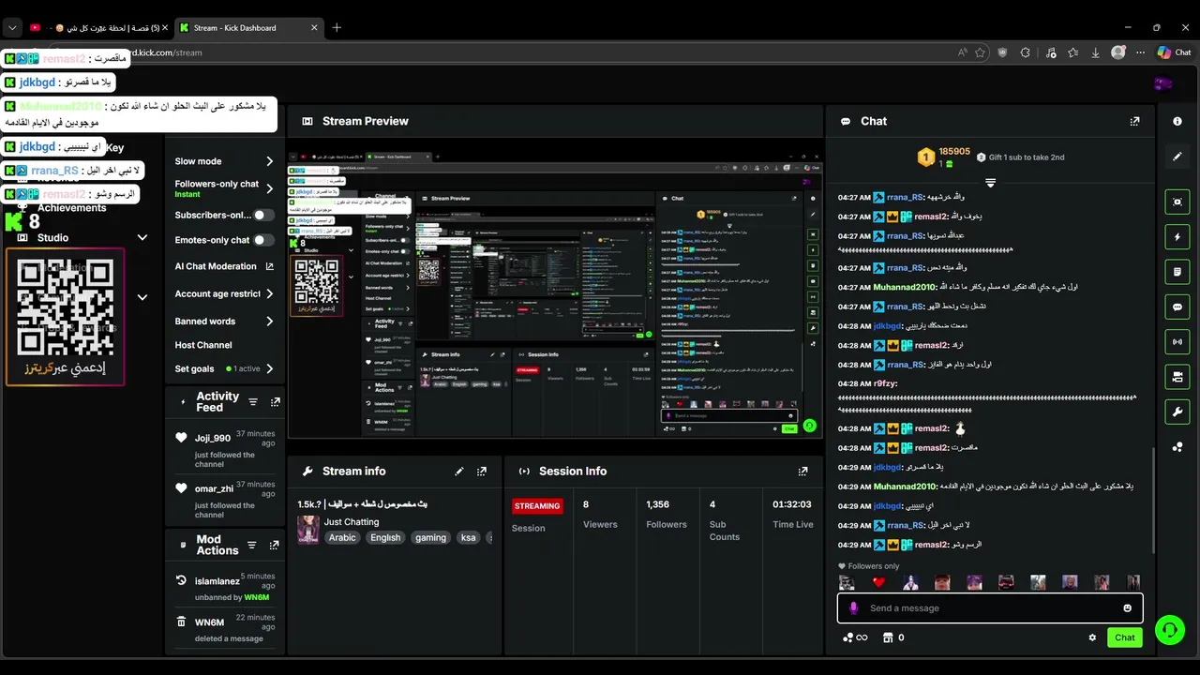Pop out the Mod Actions panel

tap(274, 546)
